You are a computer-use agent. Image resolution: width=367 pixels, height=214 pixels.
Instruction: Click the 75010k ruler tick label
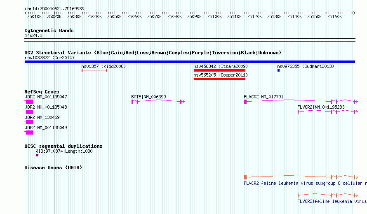point(34,16)
